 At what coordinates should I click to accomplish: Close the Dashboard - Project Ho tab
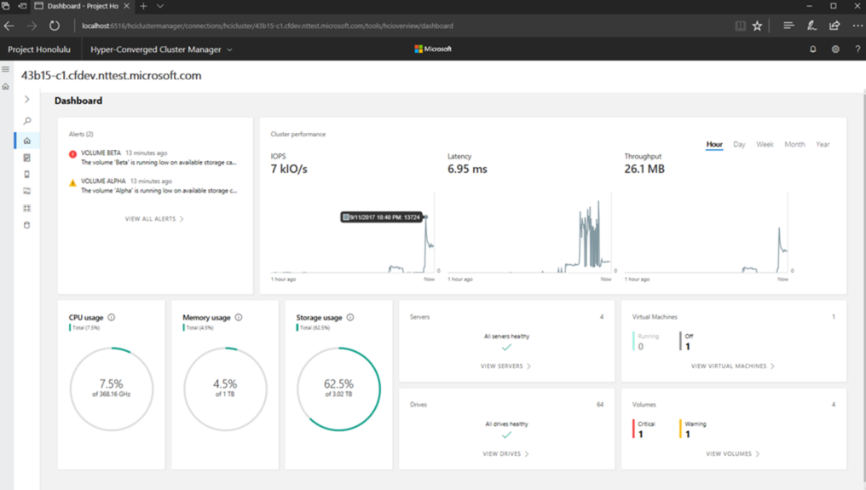(x=126, y=6)
